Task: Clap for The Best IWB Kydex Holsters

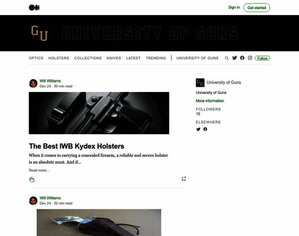Action: [x=32, y=179]
